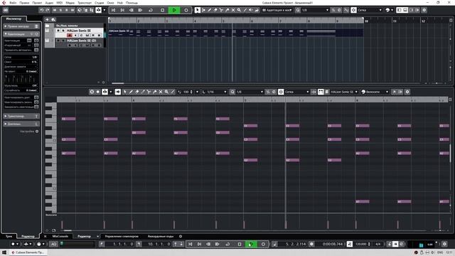Select Erase tool in key editor toolbar
This screenshot has width=455, height=256.
coord(137,92)
